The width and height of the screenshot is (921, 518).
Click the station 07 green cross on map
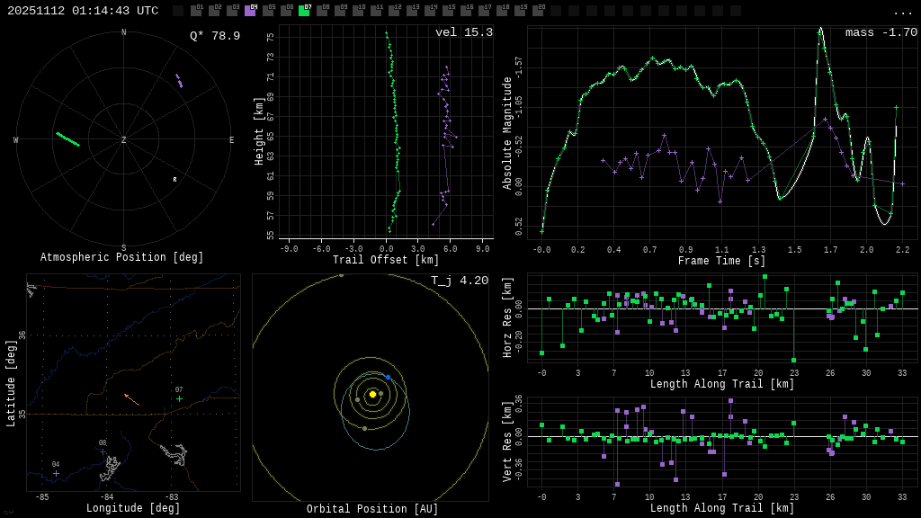click(x=179, y=398)
